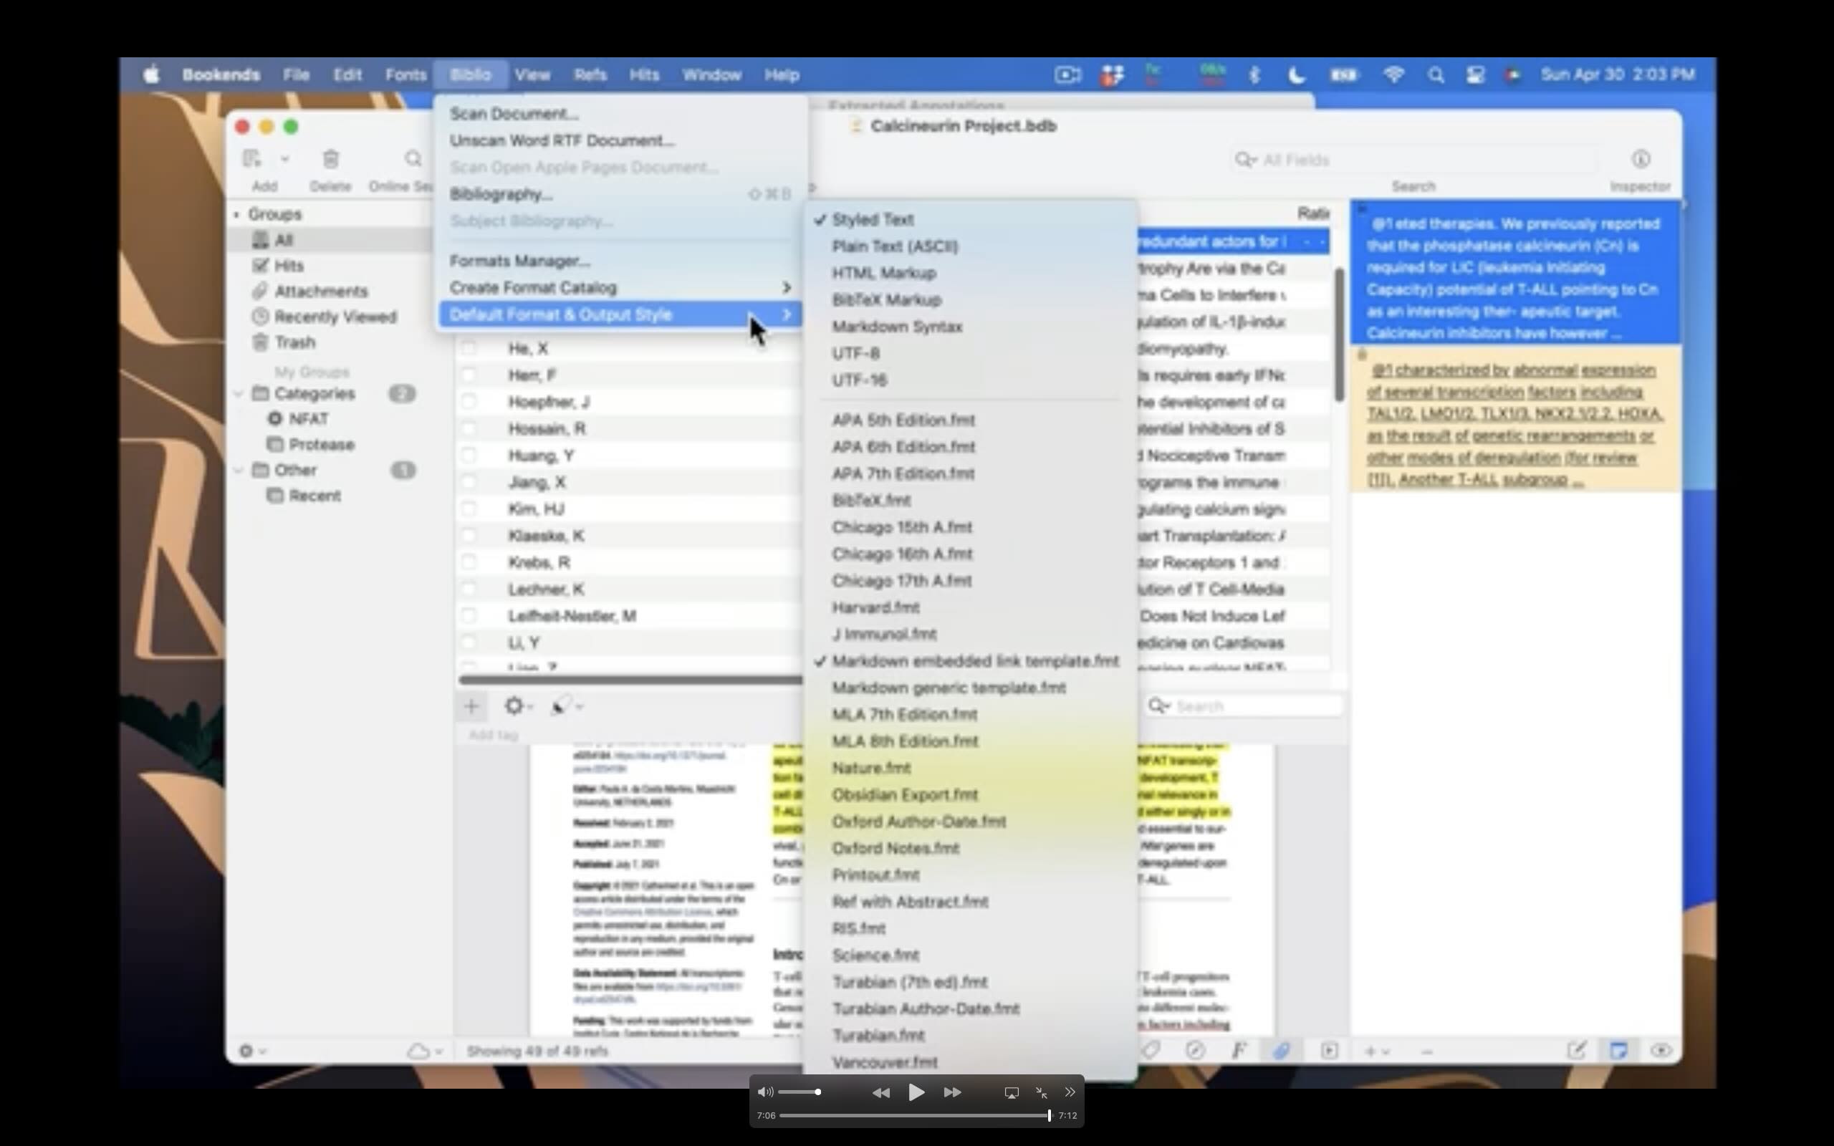This screenshot has width=1834, height=1146.
Task: Open the highlighter pen tool dropdown
Action: pos(565,706)
